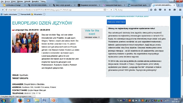Click the ORGANIZER Zespół Szkół w Siedlisku line
This screenshot has width=183, height=103.
click(x=28, y=84)
